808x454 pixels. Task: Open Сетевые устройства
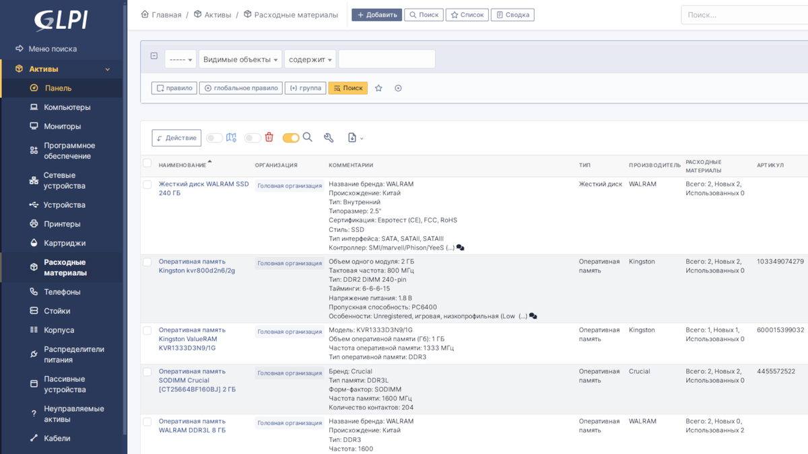pos(64,180)
